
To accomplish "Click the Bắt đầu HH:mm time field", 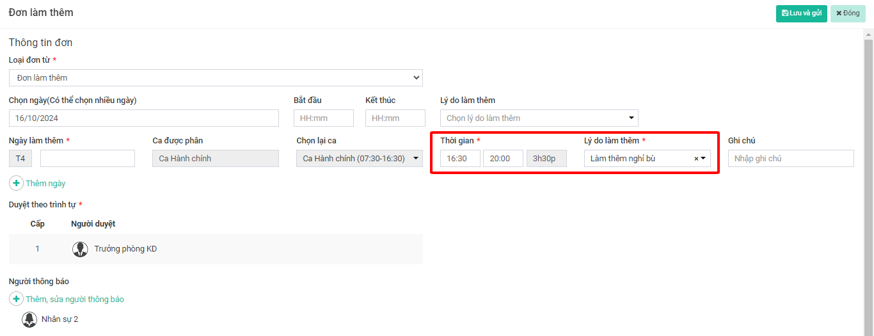I will 323,118.
